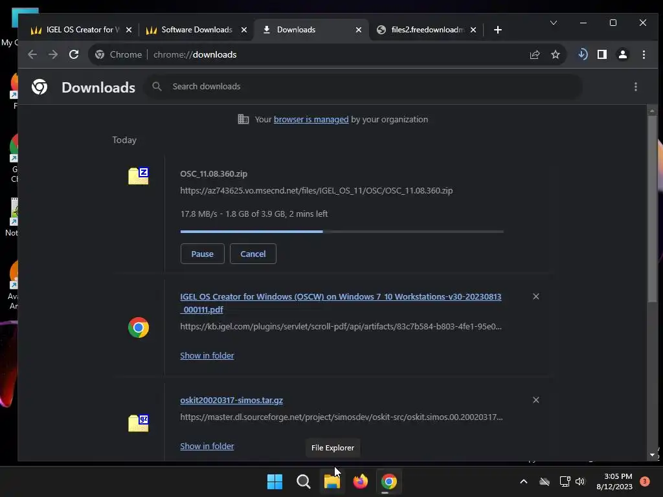Viewport: 663px width, 497px height.
Task: Click the Chrome taskbar icon
Action: 389,481
